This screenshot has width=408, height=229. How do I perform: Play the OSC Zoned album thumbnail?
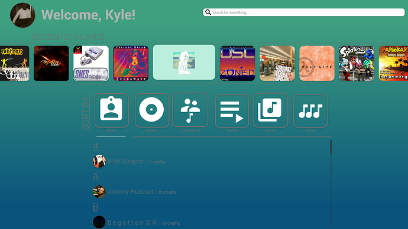pos(238,63)
